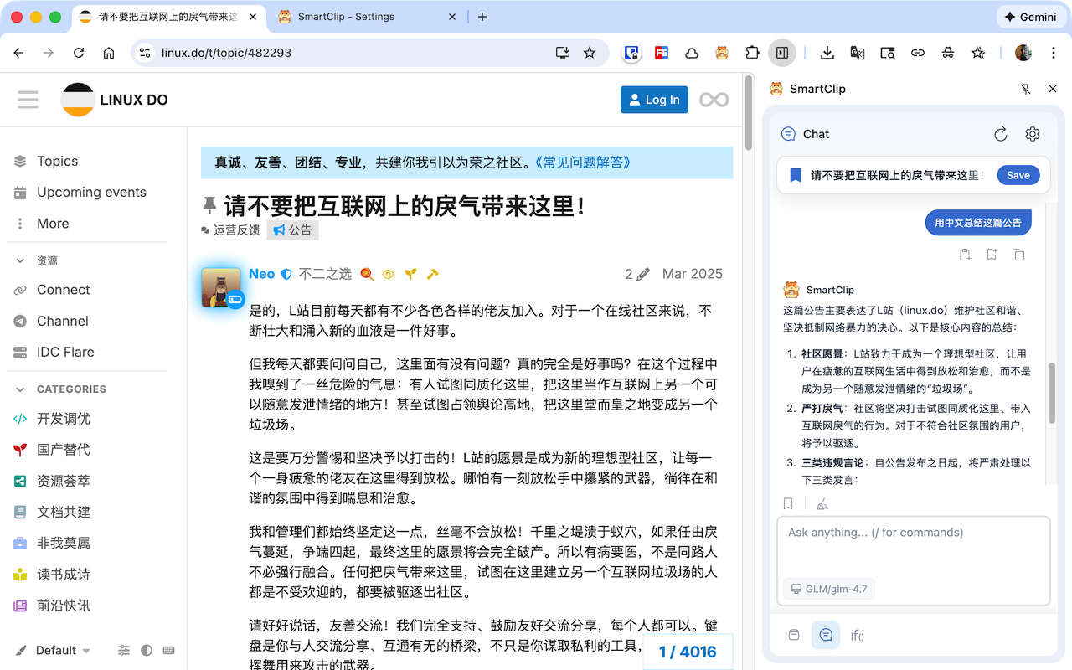This screenshot has height=670, width=1072.
Task: Open the 常见问题解答 FAQ link
Action: [582, 162]
